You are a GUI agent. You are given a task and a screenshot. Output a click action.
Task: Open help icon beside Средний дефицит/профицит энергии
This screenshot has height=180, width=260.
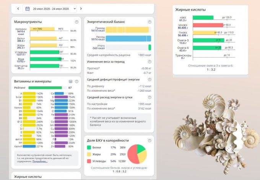coord(149,79)
